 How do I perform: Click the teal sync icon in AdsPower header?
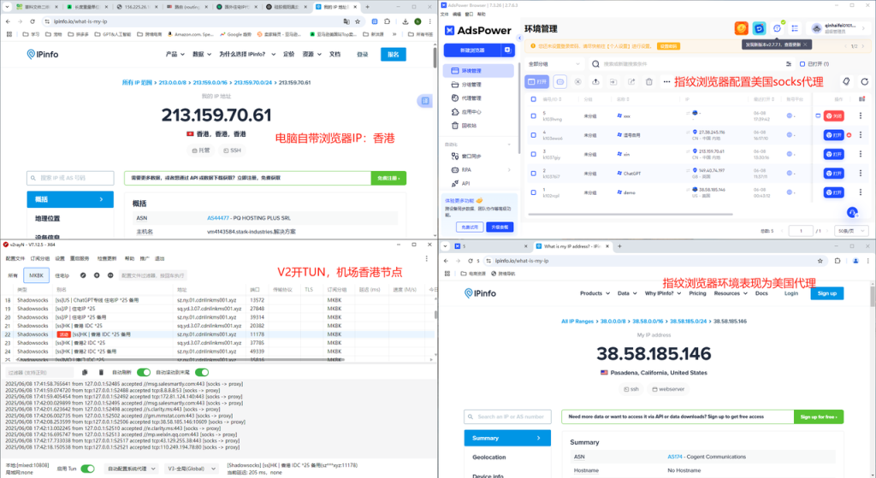pyautogui.click(x=760, y=28)
